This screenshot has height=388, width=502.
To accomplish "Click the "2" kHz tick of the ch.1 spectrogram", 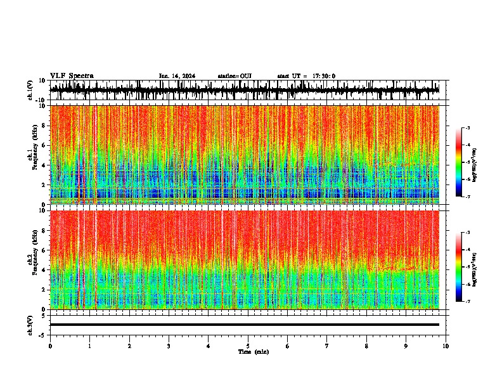I will pyautogui.click(x=44, y=185).
